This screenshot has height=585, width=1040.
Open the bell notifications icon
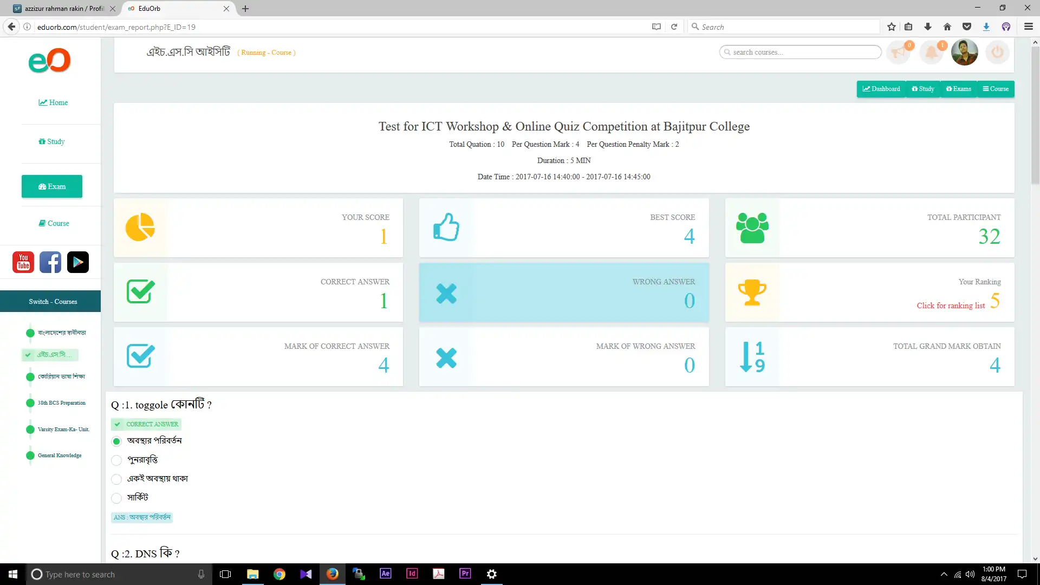(931, 53)
